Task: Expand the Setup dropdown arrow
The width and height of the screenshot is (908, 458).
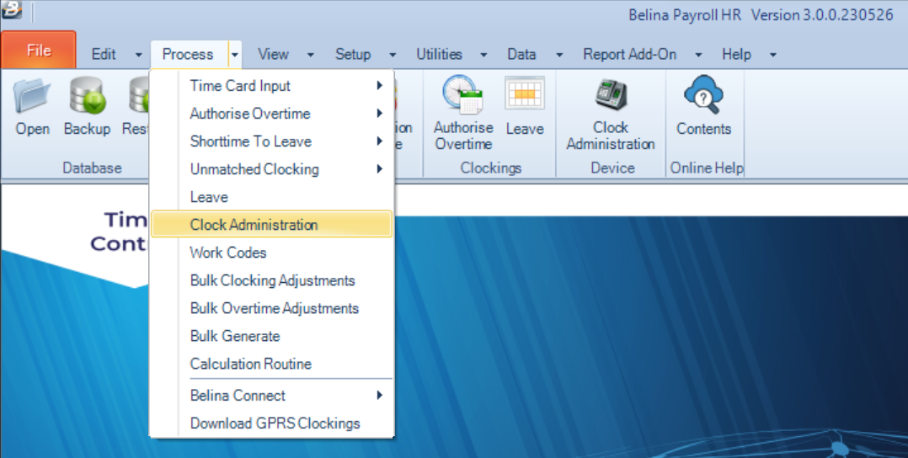Action: [x=393, y=55]
